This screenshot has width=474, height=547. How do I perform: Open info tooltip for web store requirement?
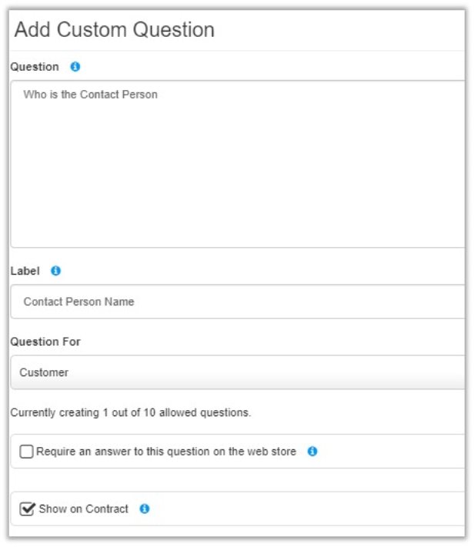[312, 452]
